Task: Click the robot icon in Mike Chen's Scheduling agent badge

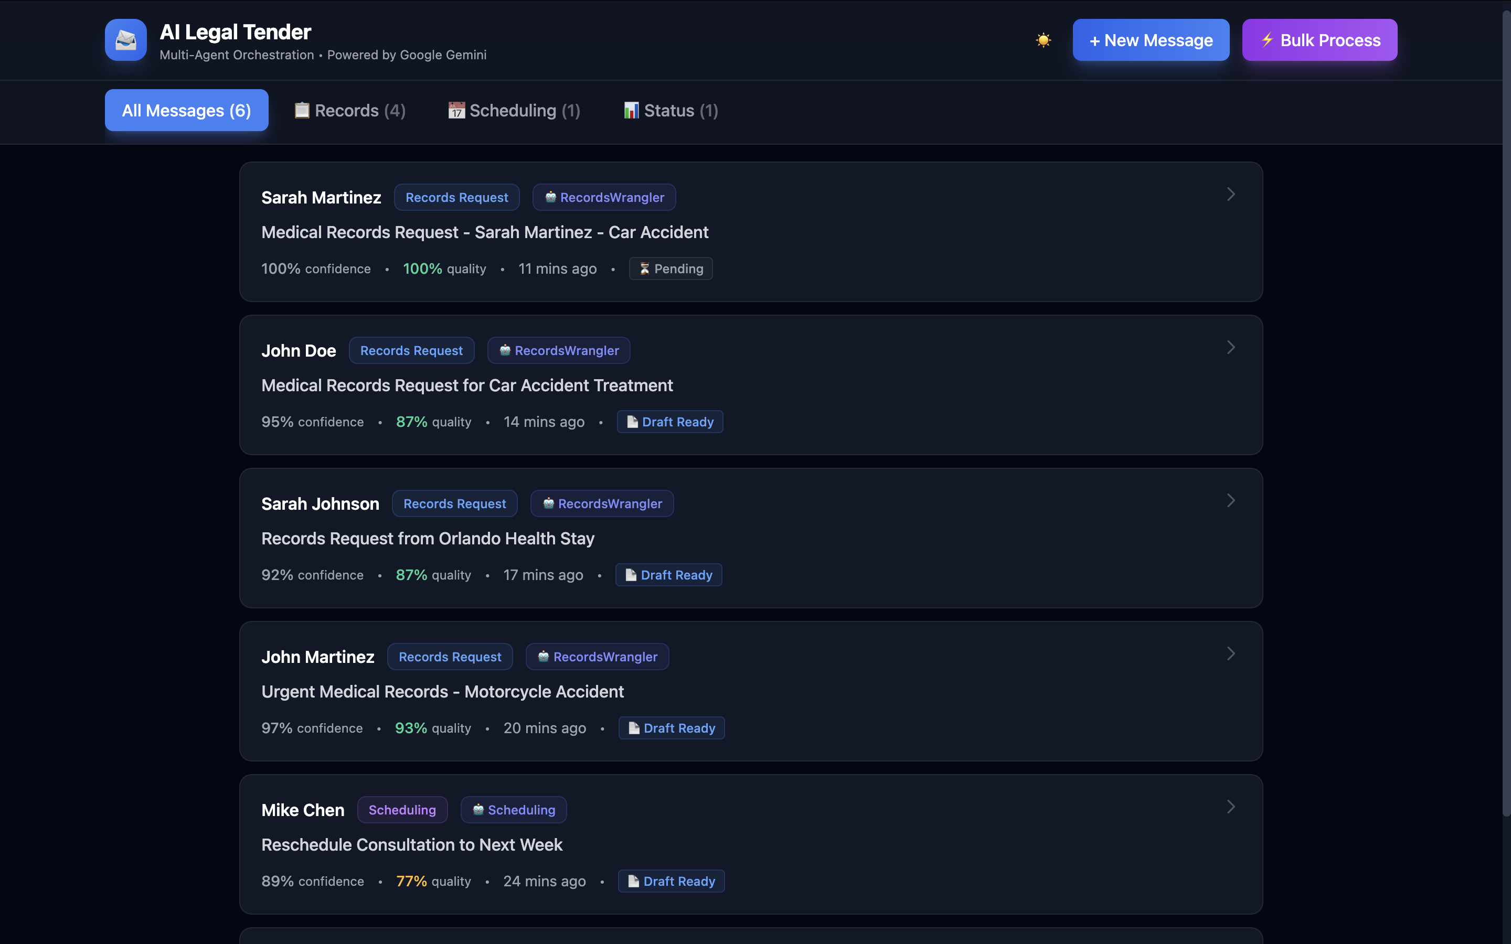Action: coord(478,810)
